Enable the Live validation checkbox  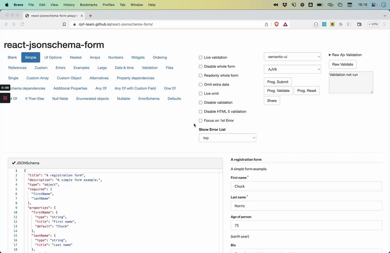click(200, 57)
